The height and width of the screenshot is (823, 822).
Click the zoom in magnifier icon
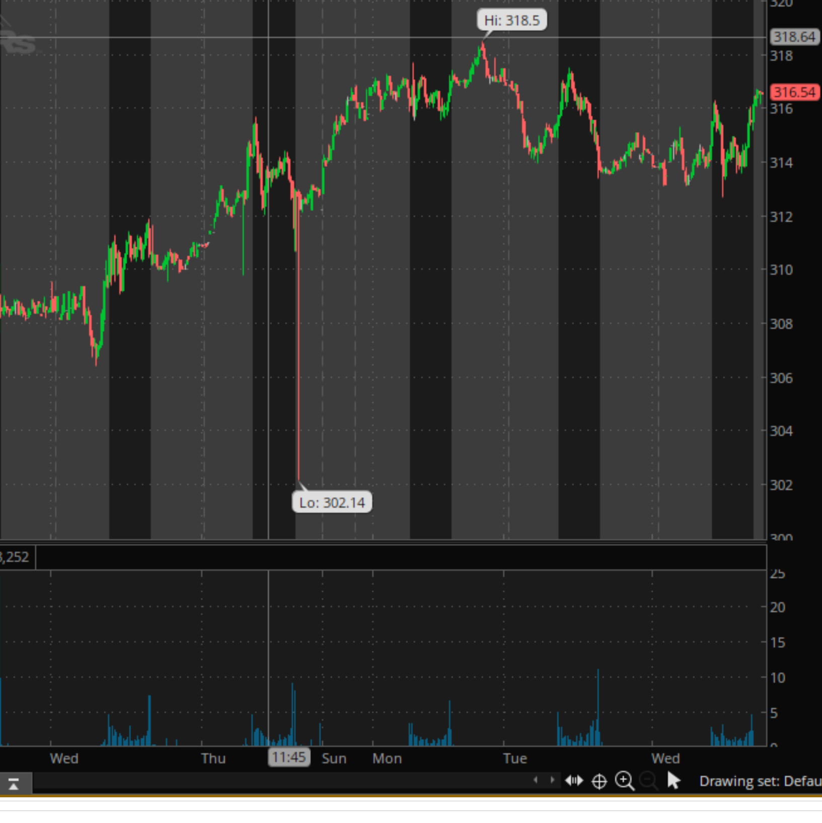624,781
